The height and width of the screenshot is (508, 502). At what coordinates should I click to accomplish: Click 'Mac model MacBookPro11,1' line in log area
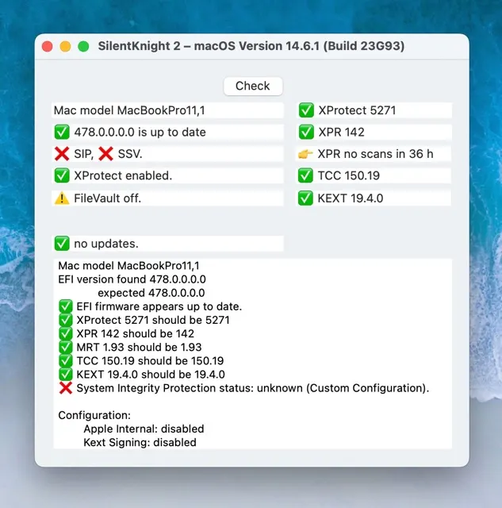(x=128, y=266)
